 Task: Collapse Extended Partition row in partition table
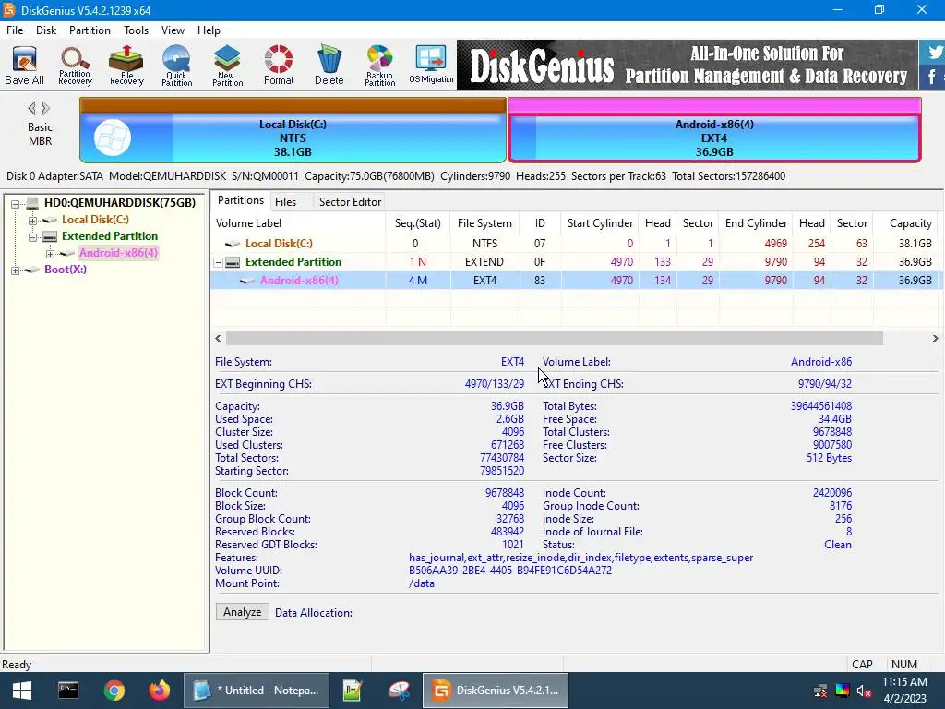click(x=219, y=262)
